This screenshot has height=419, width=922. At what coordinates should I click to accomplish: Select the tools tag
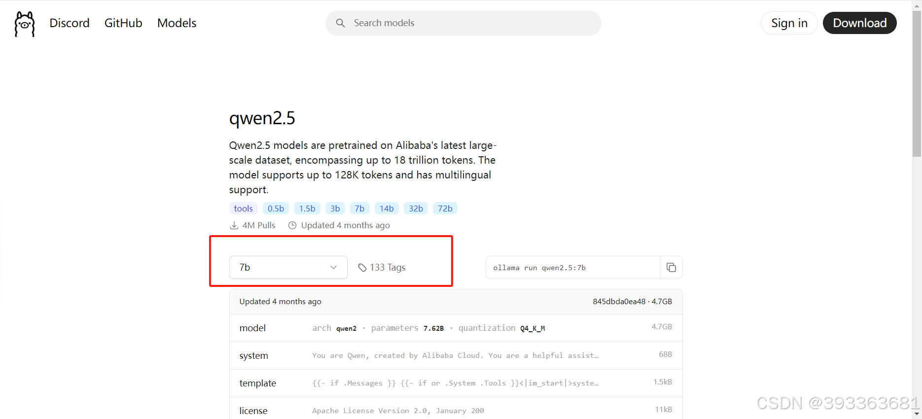point(244,209)
